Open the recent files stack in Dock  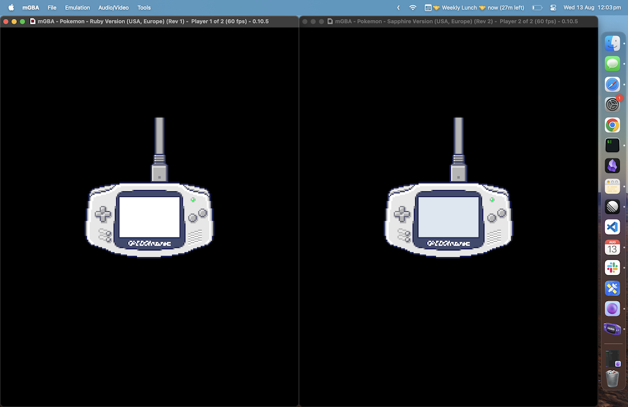click(x=612, y=358)
